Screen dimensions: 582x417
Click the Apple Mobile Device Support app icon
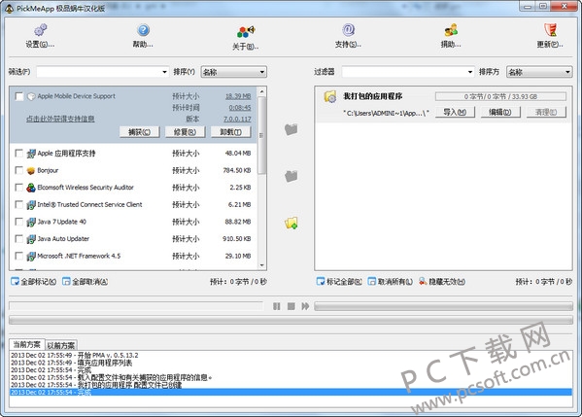pyautogui.click(x=31, y=96)
